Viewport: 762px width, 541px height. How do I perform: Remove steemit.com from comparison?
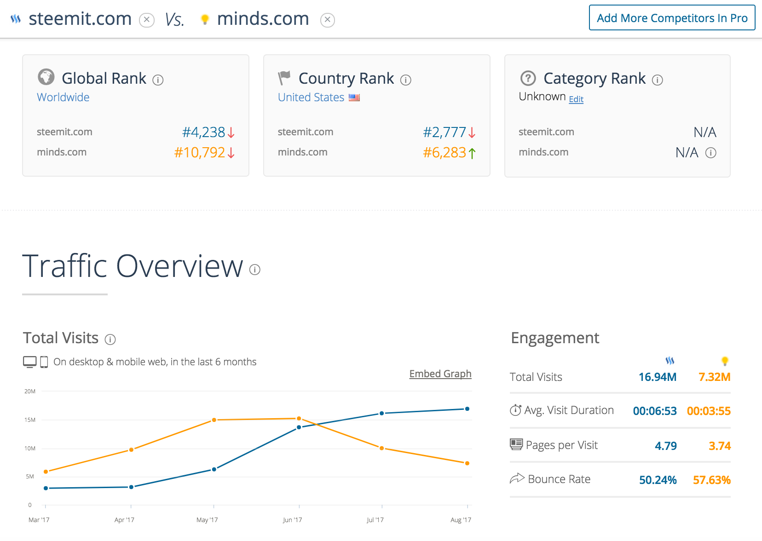coord(147,20)
